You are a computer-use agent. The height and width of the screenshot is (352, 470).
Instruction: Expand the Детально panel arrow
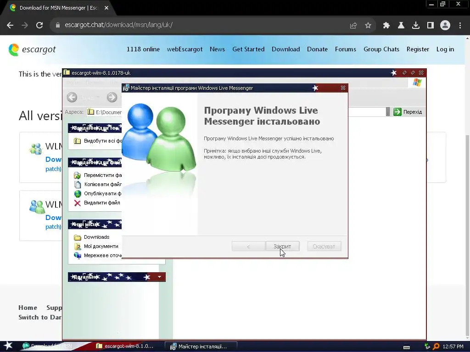click(x=159, y=277)
